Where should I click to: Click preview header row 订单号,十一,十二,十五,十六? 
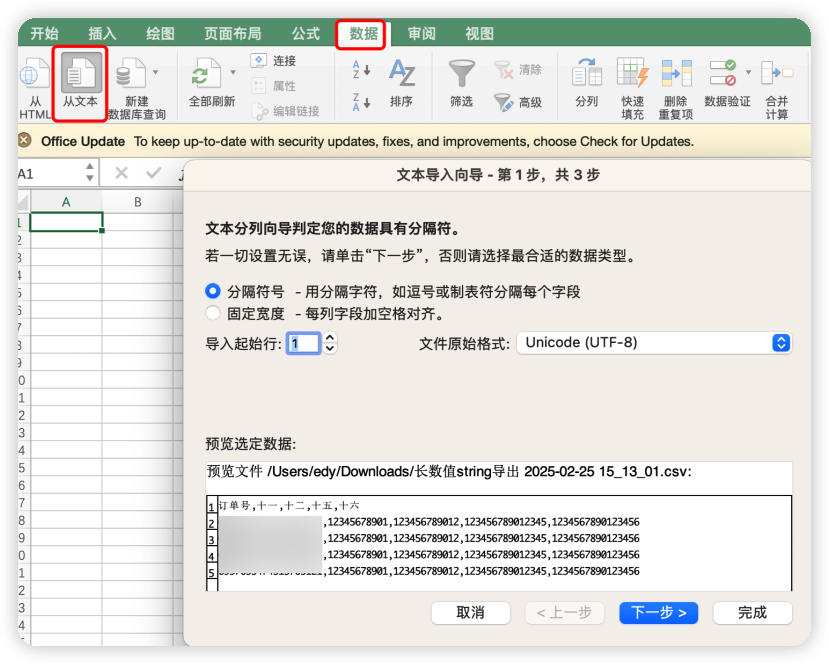coord(288,505)
